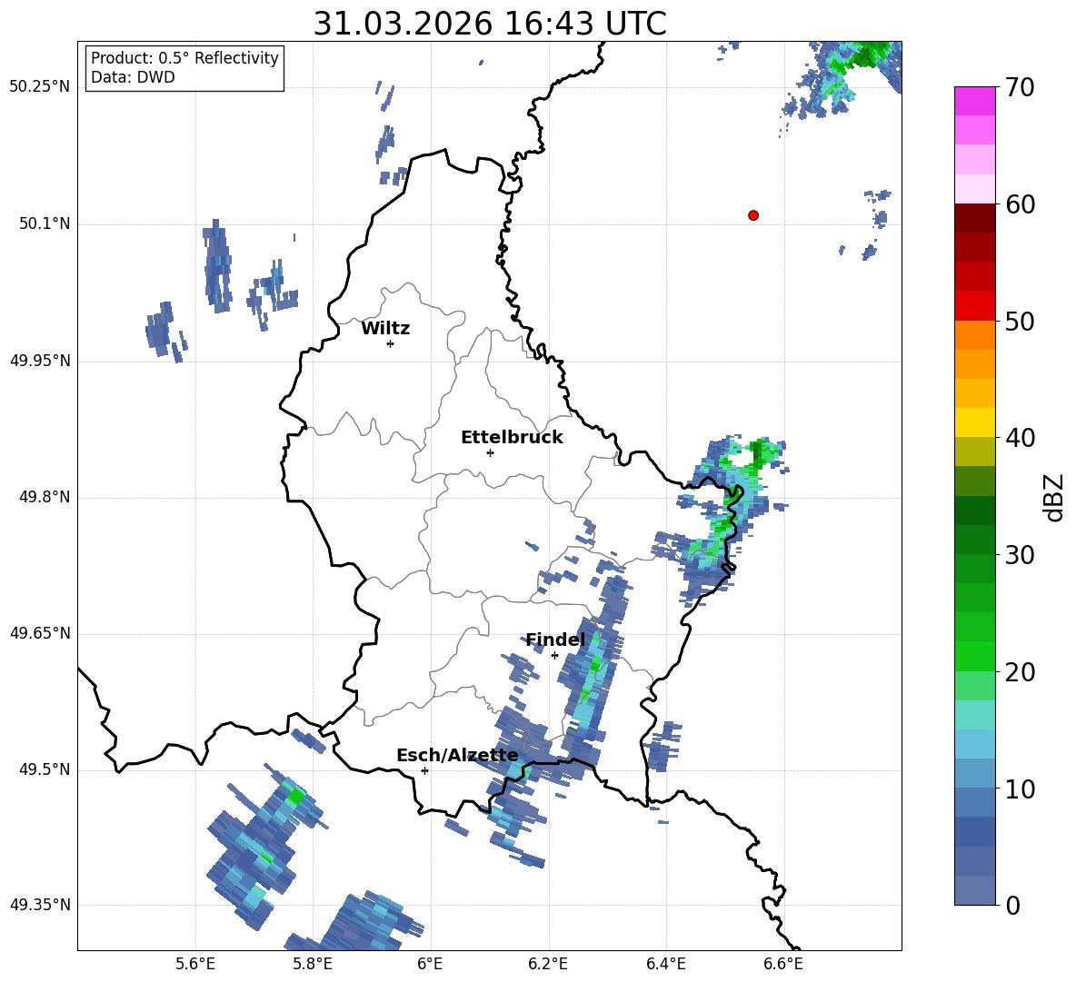Click the 6°E longitude label
This screenshot has height=982, width=1076.
pos(430,964)
